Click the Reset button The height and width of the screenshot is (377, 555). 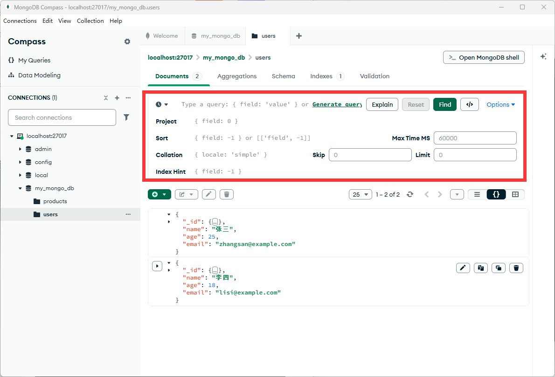coord(416,104)
